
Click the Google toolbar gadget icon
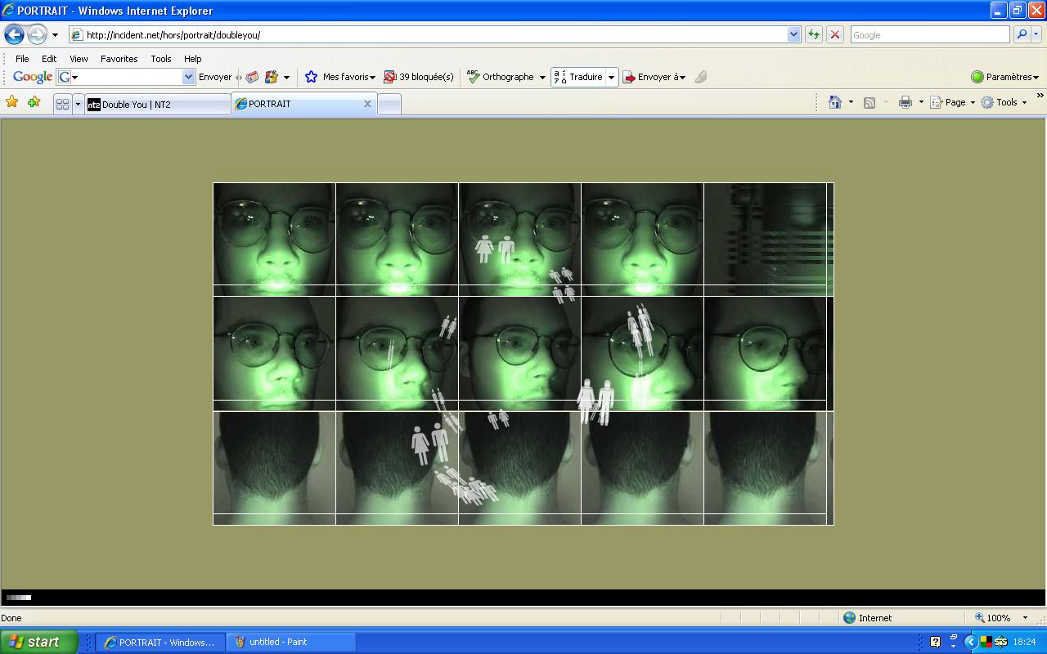(272, 77)
